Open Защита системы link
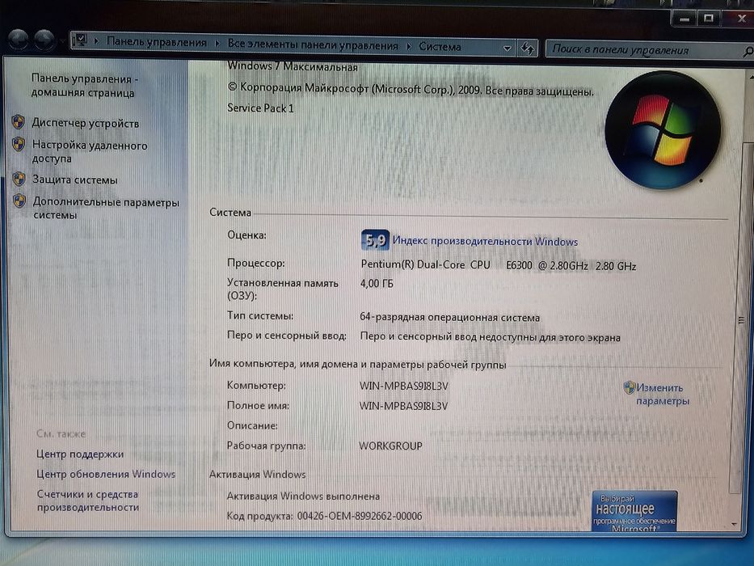754x566 pixels. [x=75, y=180]
